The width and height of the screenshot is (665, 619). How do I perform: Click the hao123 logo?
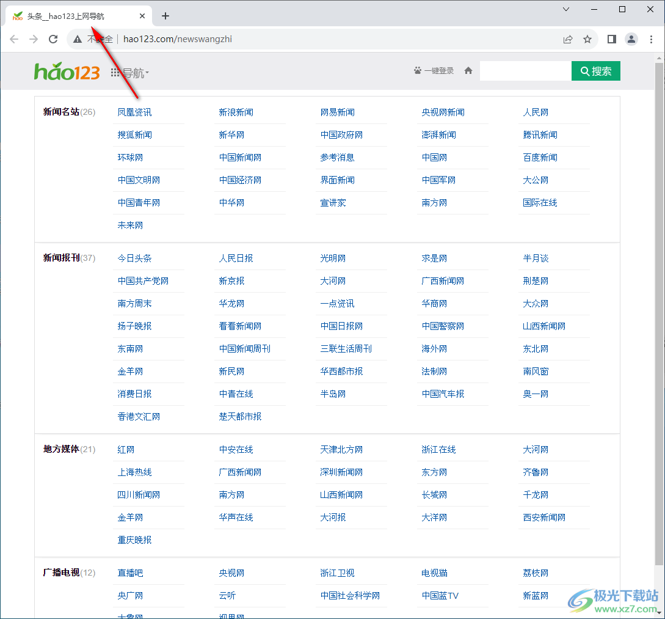tap(67, 71)
